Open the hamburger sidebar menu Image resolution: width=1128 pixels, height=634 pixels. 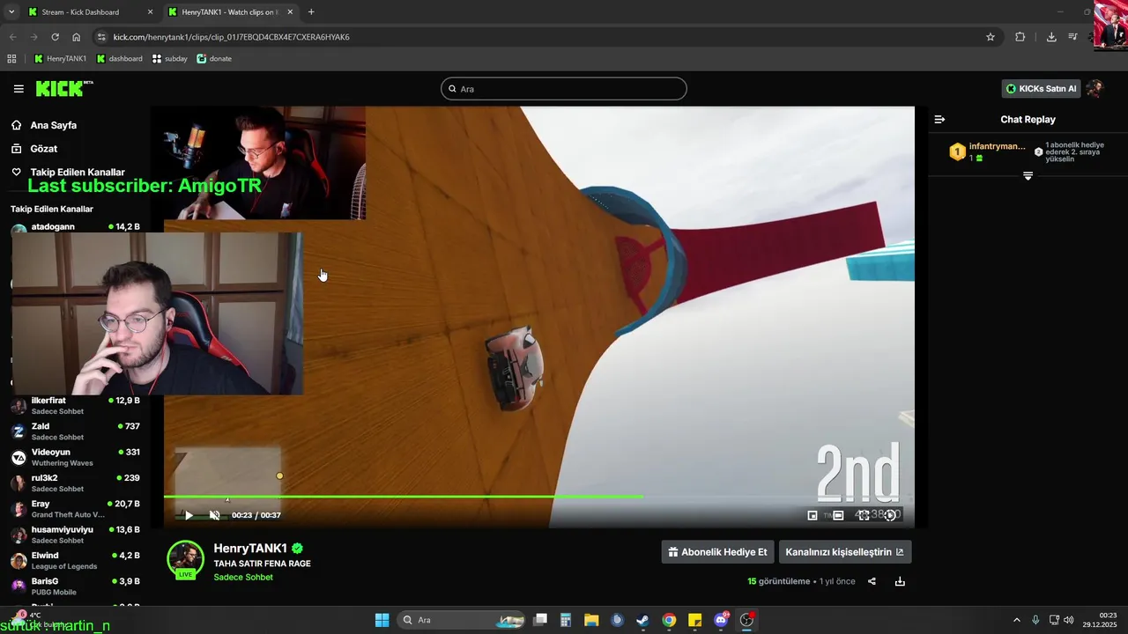[x=19, y=89]
